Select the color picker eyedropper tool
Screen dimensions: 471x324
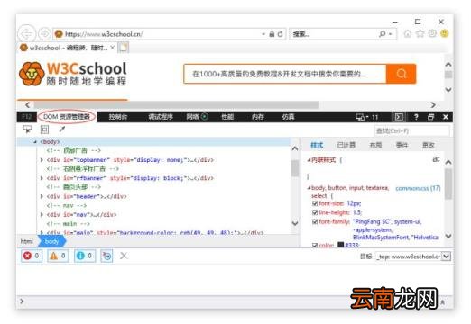[62, 130]
